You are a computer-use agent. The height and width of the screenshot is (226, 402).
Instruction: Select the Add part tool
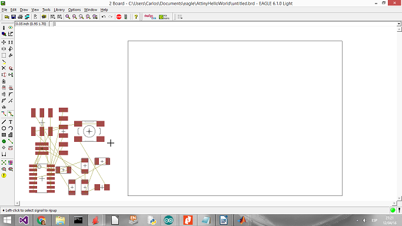pos(11,68)
